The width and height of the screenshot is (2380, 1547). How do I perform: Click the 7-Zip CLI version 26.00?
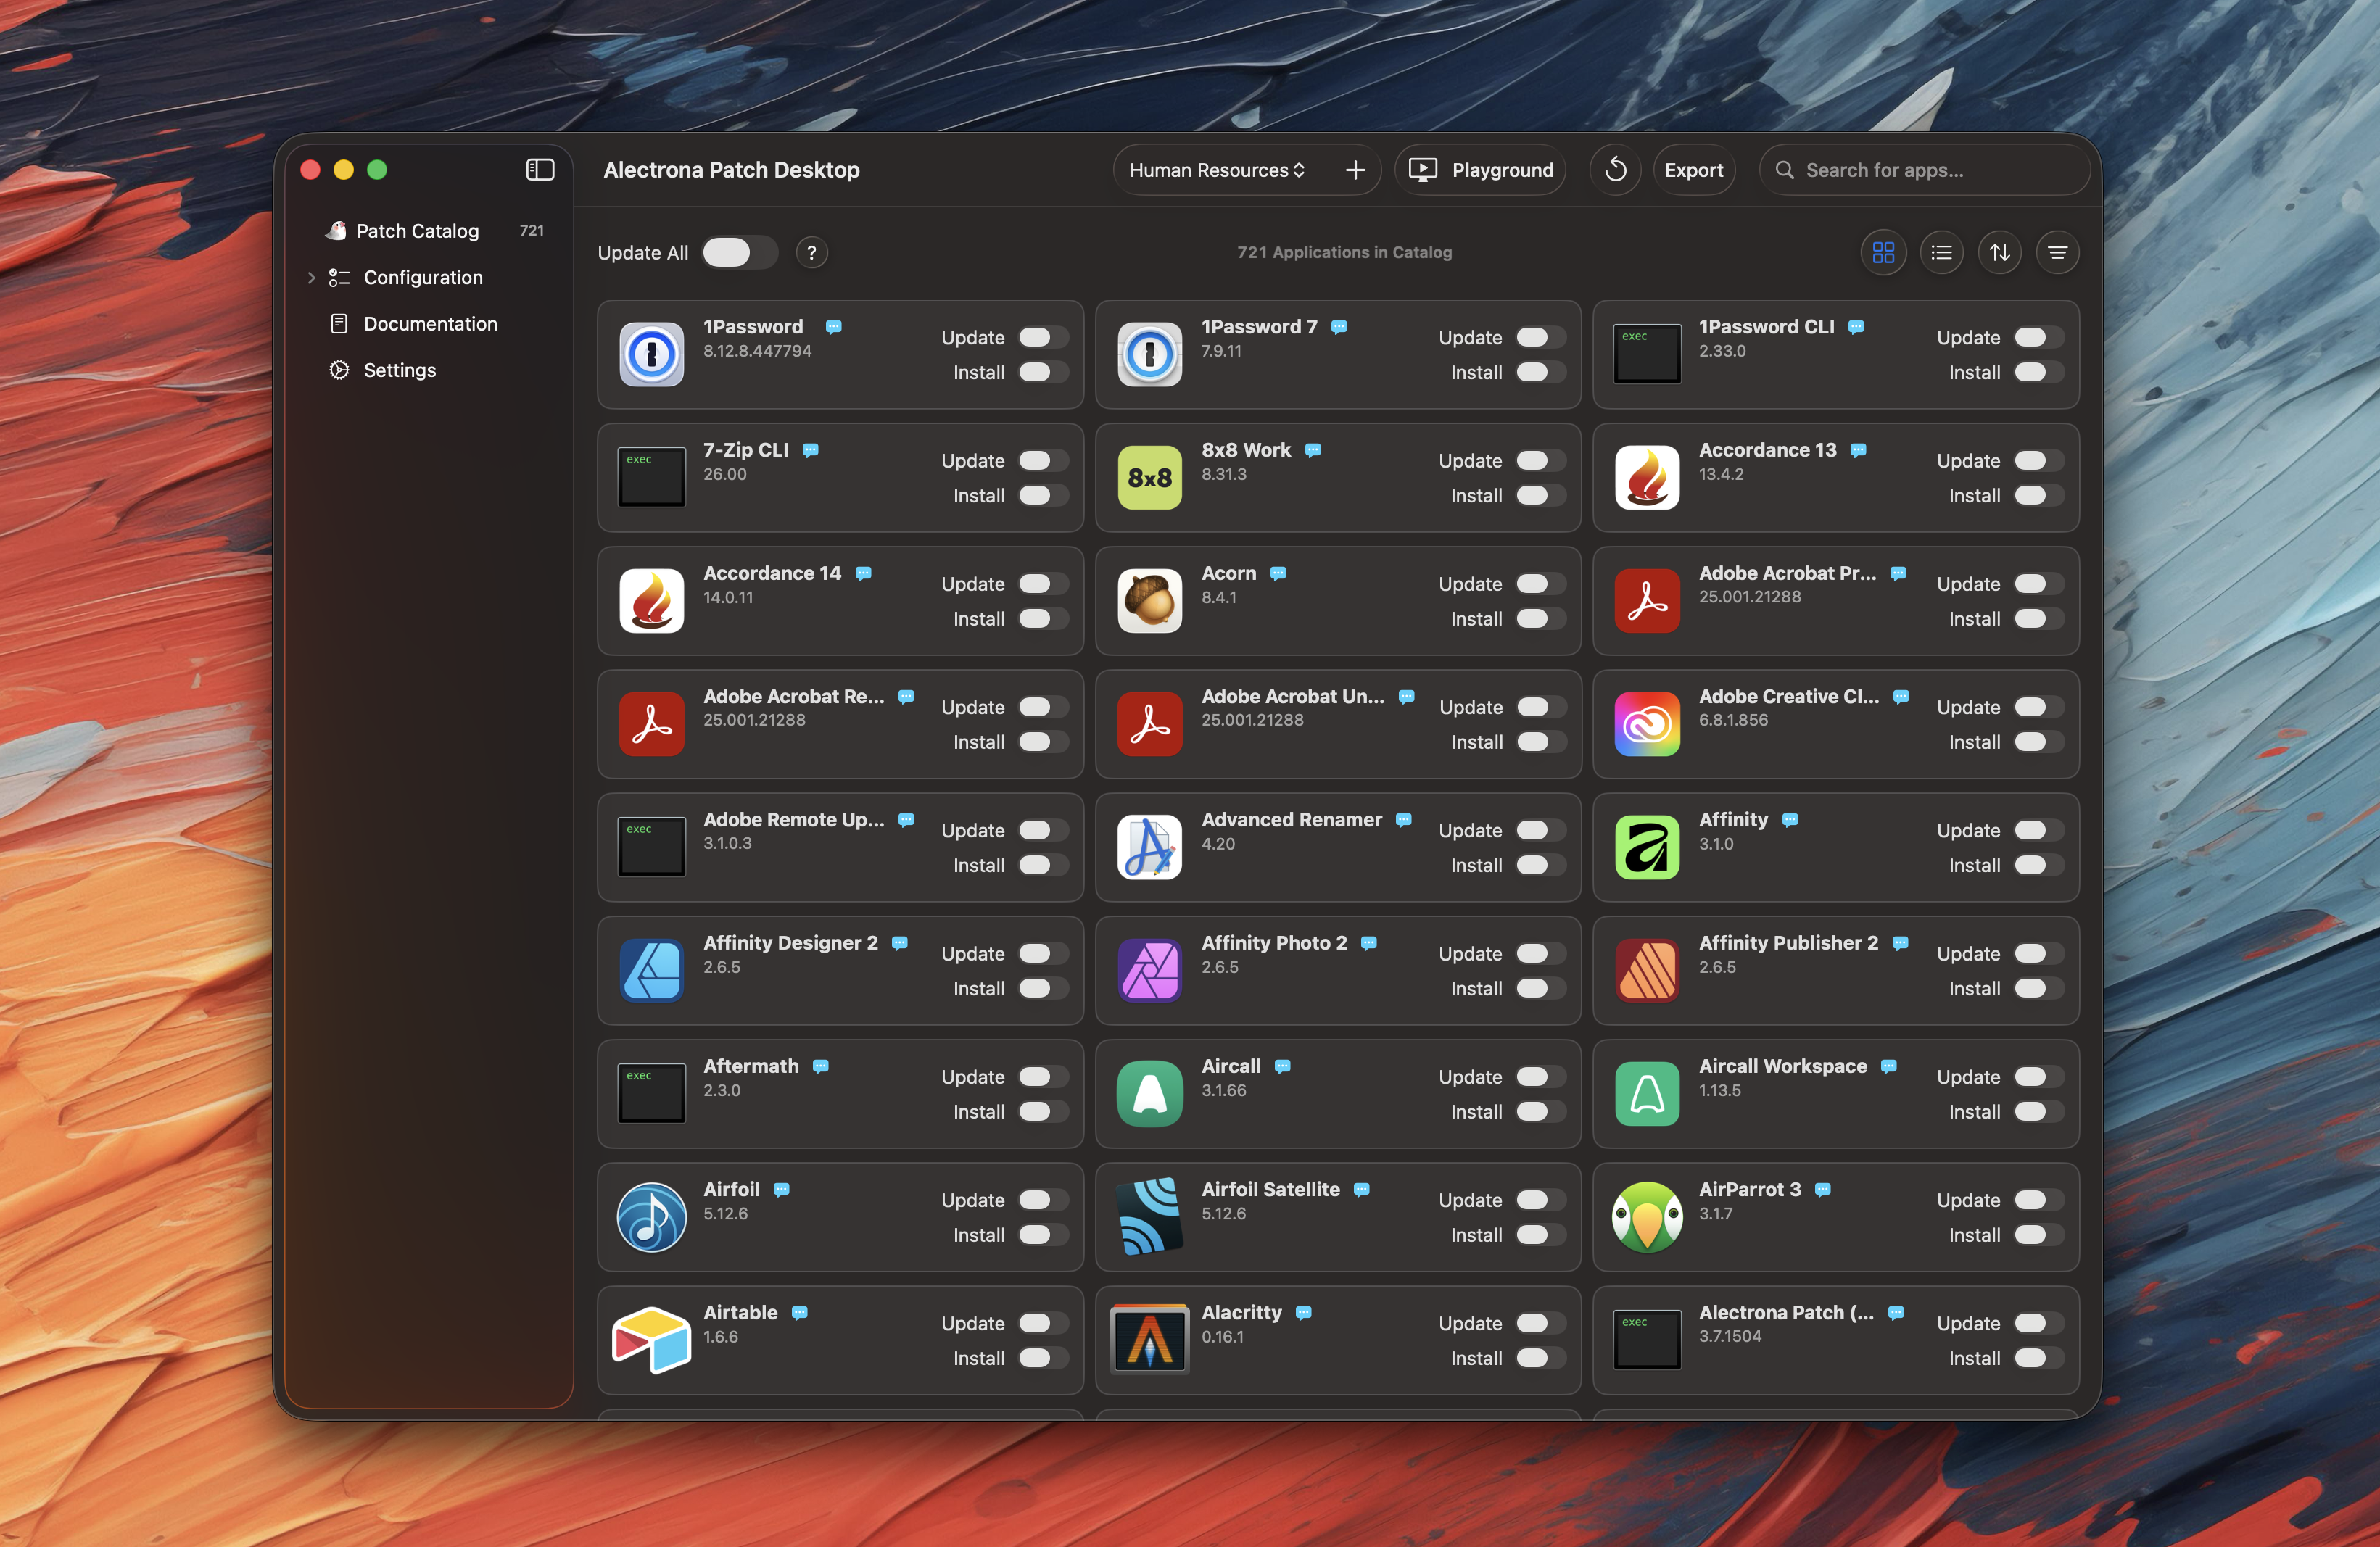coord(725,473)
